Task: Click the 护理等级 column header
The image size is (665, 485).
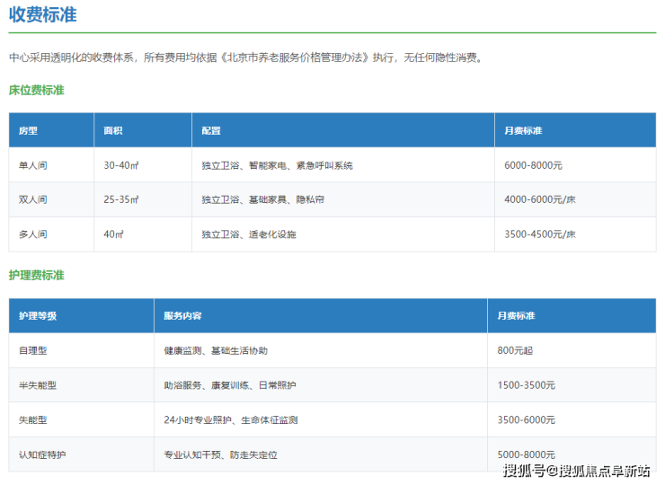Action: click(x=38, y=316)
